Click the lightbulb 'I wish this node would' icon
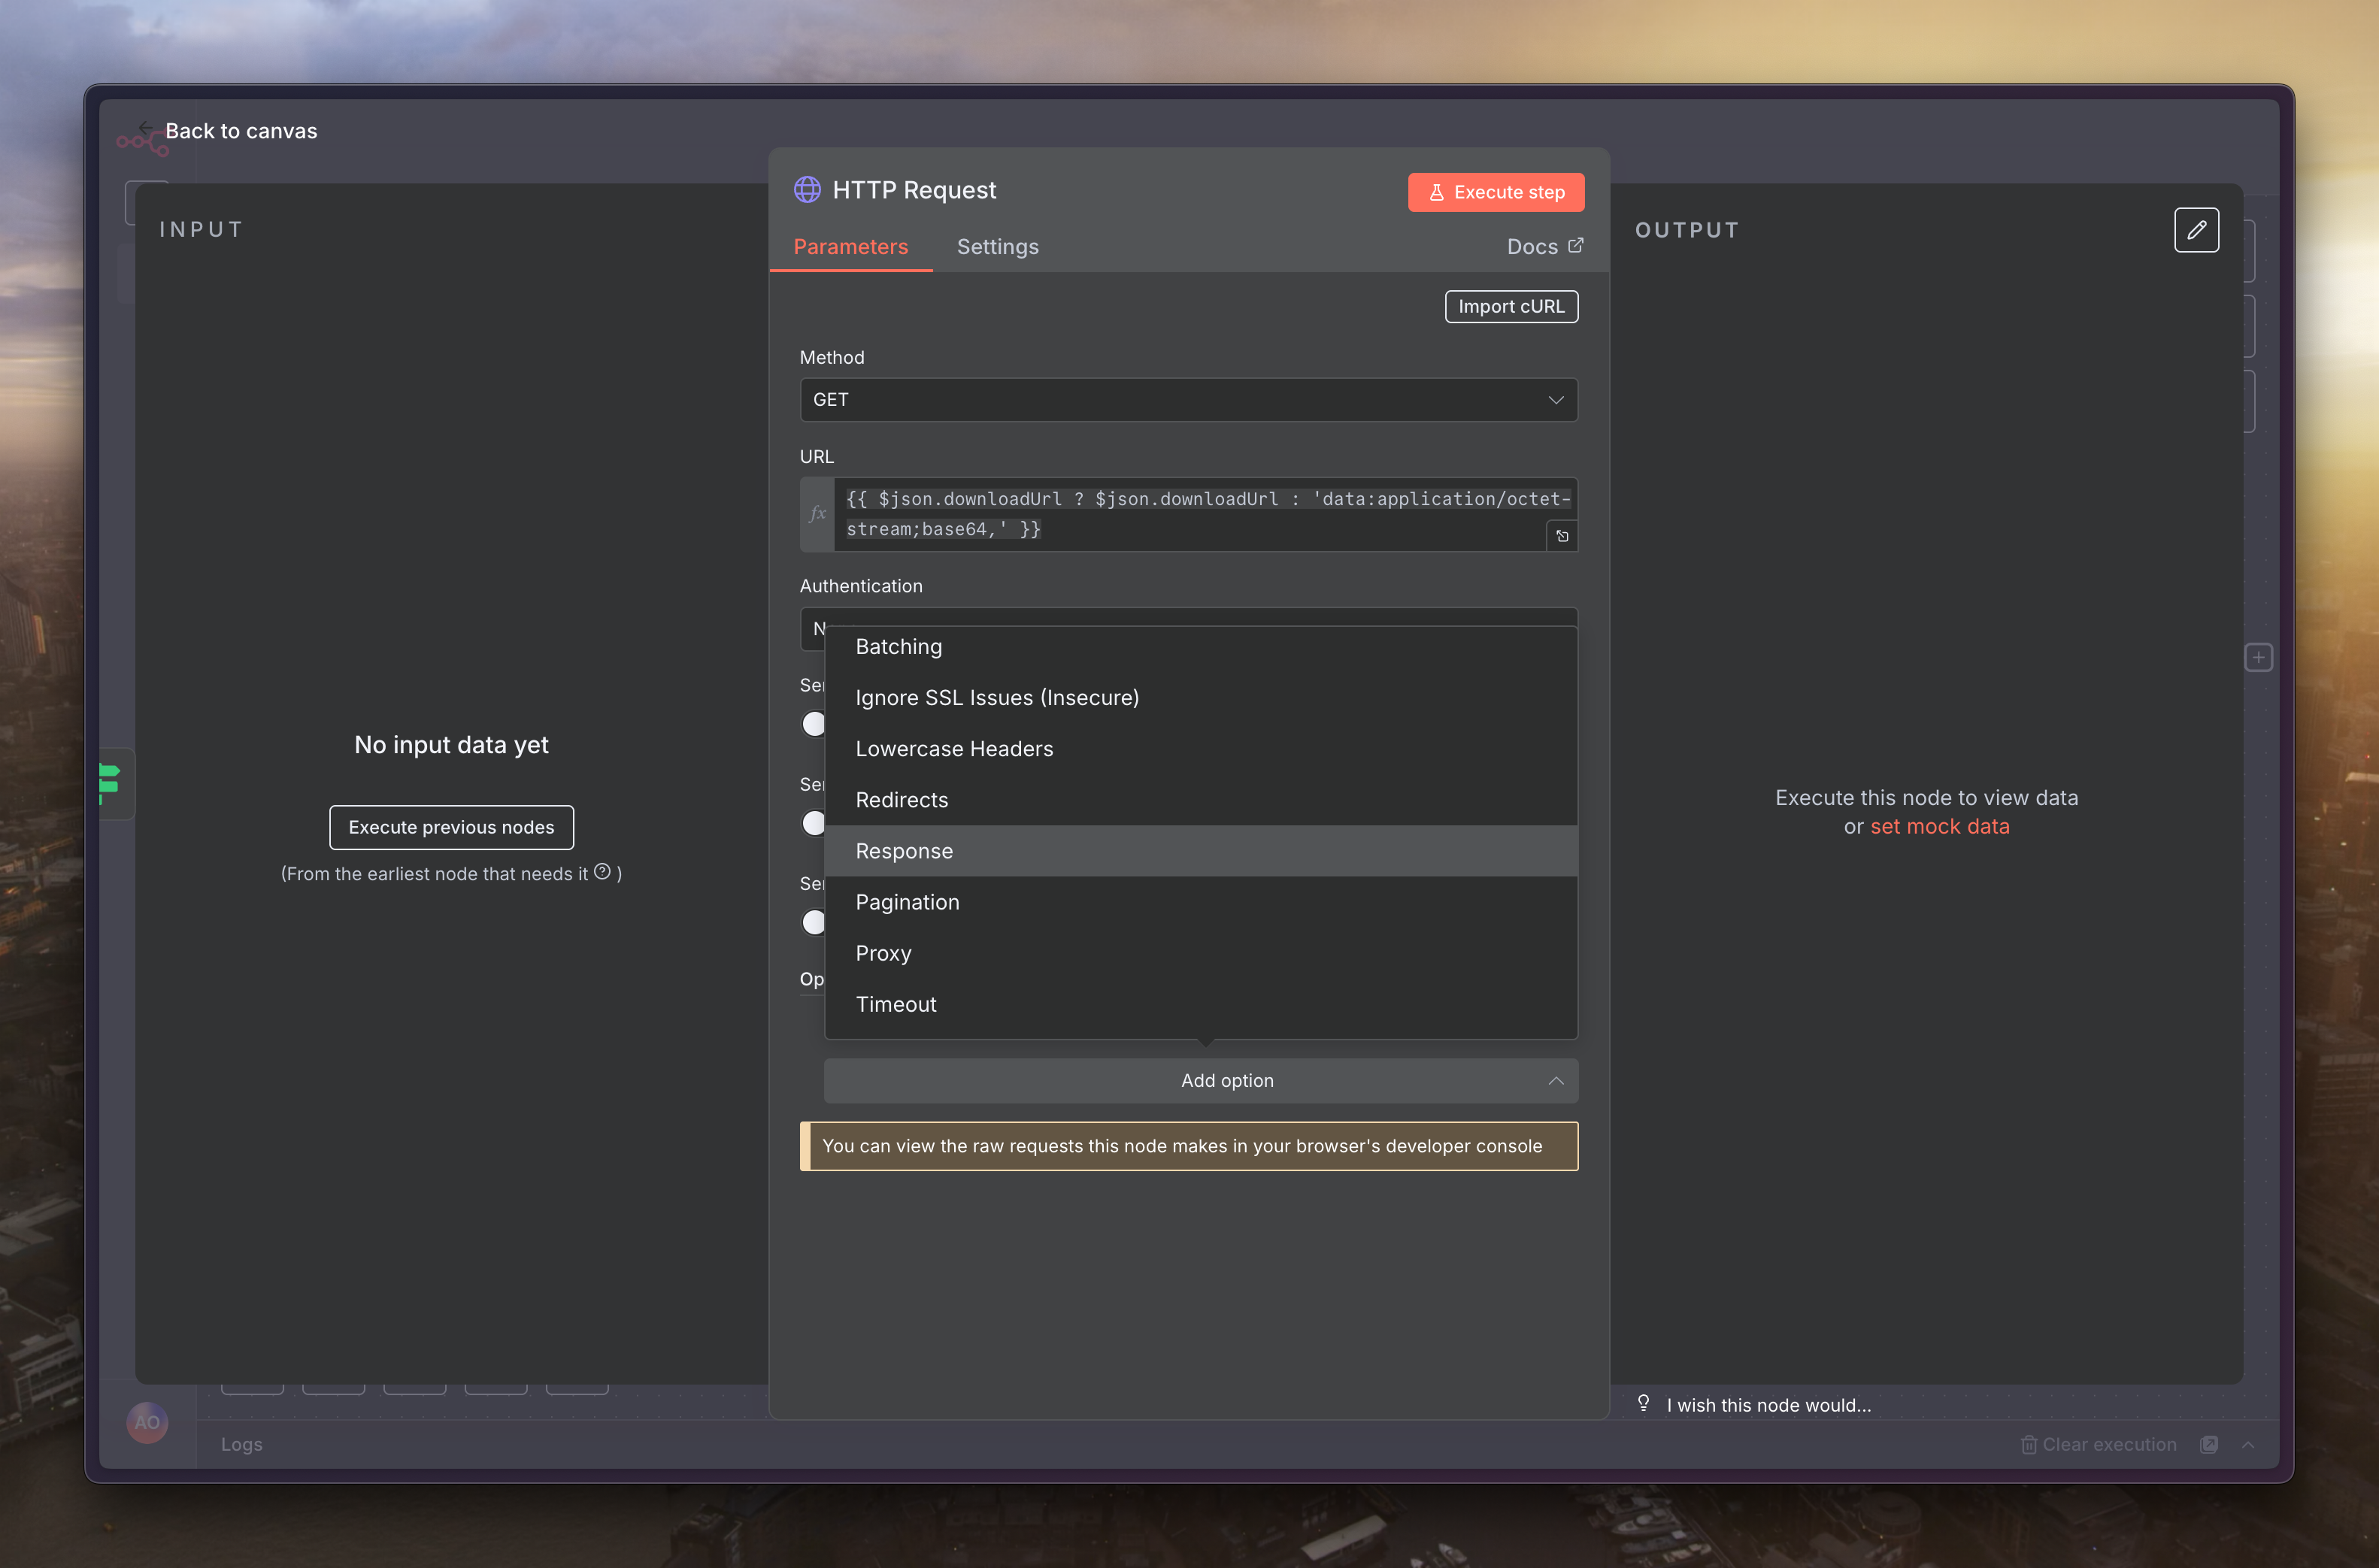 click(x=1643, y=1403)
